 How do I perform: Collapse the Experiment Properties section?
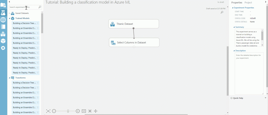(x=232, y=8)
